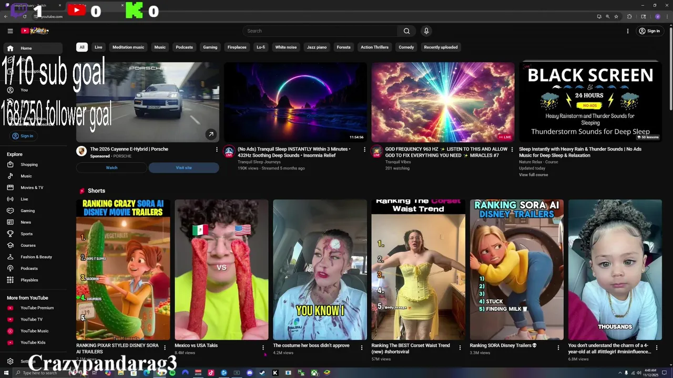Open the Tranquil Sleep 432Hz video thumbnail
The height and width of the screenshot is (378, 673).
(x=295, y=102)
